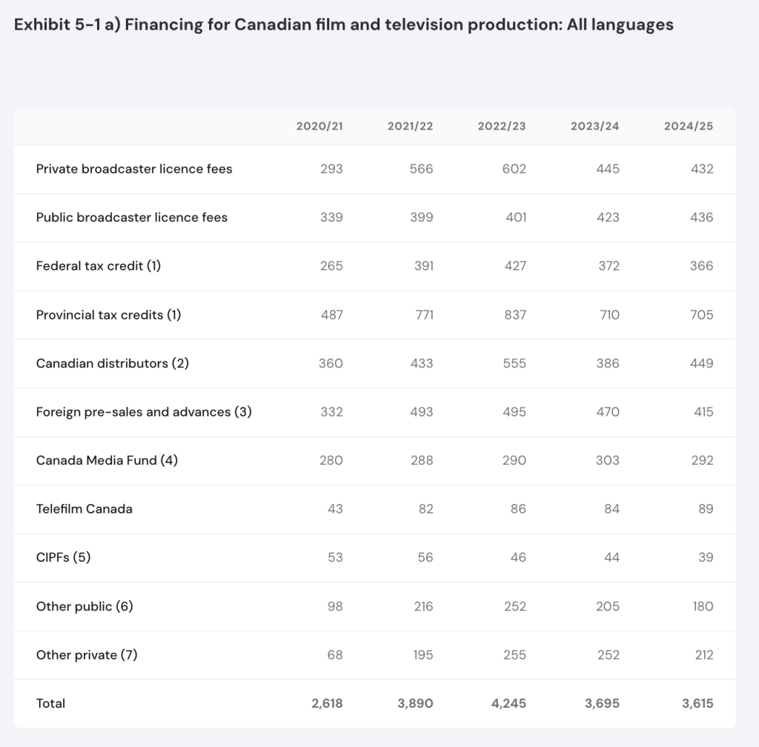Click the Canada Media Fund (4) label
Viewport: 759px width, 747px height.
pyautogui.click(x=107, y=460)
